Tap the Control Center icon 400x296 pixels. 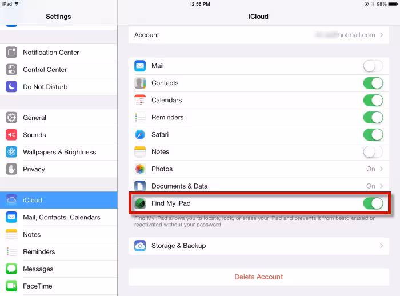[11, 69]
